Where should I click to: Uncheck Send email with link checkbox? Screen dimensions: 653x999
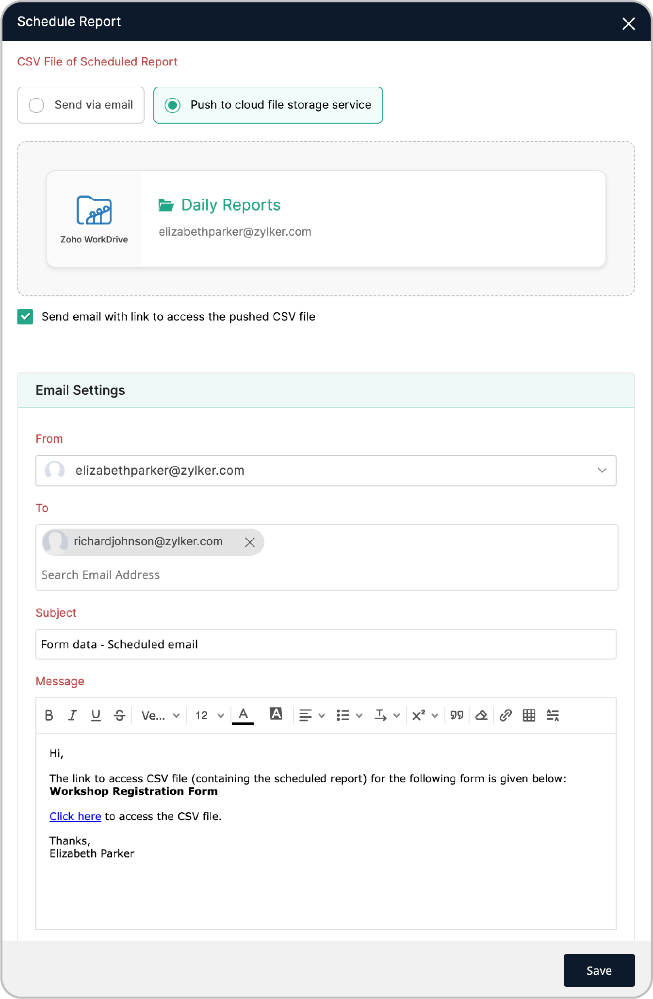click(x=25, y=317)
